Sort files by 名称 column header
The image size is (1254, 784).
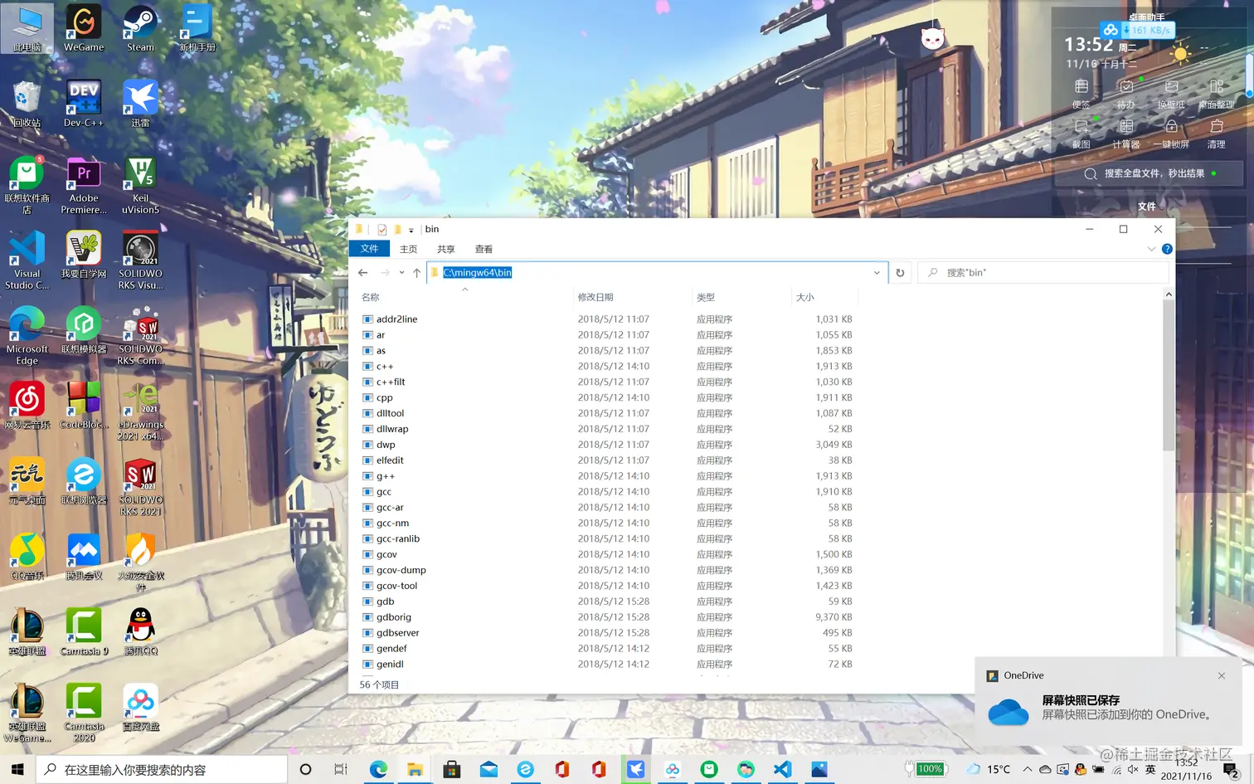[x=464, y=297]
